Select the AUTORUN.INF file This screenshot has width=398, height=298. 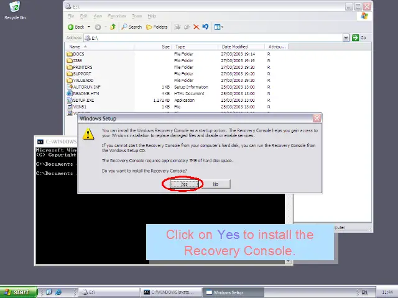(x=84, y=87)
